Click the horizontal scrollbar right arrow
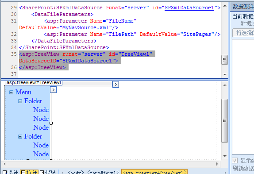The height and width of the screenshot is (174, 254). tap(217, 164)
